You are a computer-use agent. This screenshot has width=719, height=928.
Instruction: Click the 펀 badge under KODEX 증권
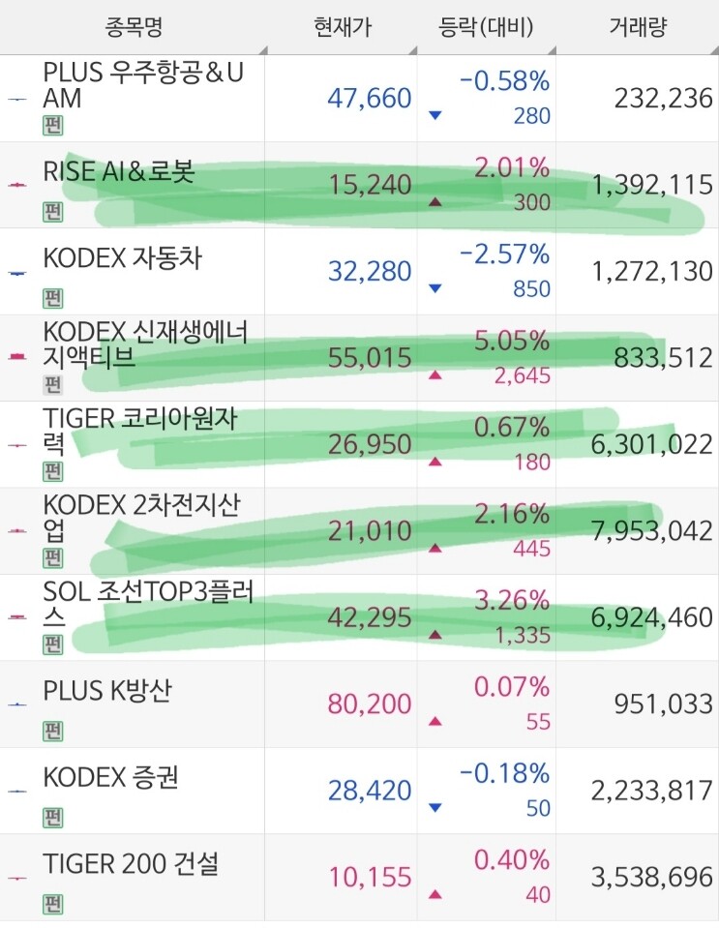coord(52,818)
